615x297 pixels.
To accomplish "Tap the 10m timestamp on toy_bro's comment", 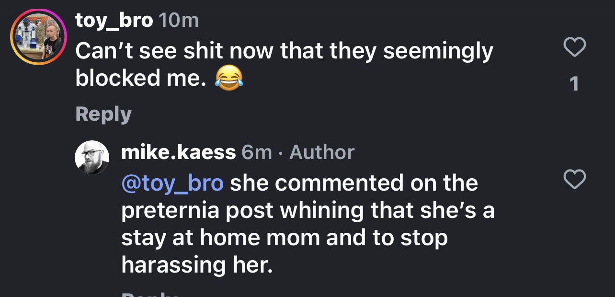I will tap(178, 21).
